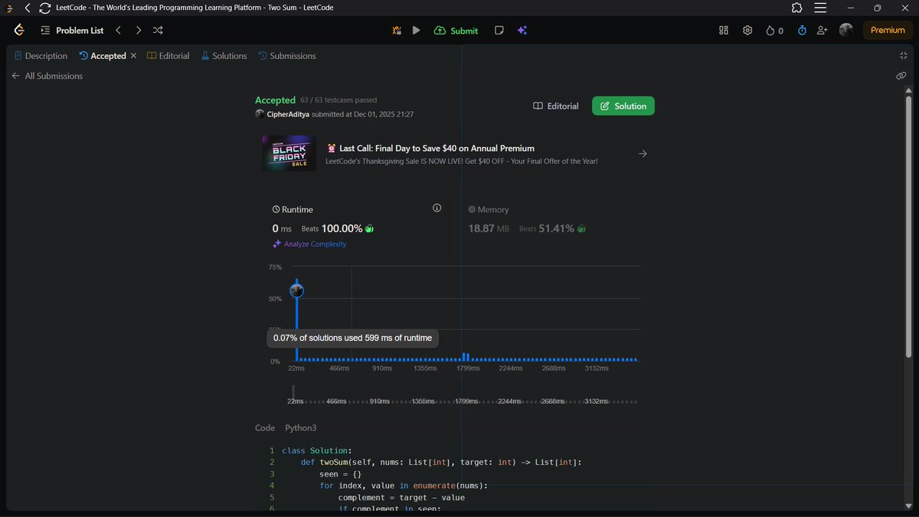The height and width of the screenshot is (517, 919).
Task: Select the Accepted tab
Action: click(103, 56)
